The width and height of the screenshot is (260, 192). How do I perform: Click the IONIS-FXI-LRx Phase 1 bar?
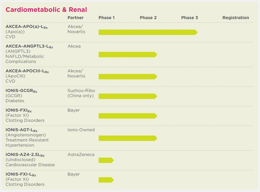click(106, 180)
